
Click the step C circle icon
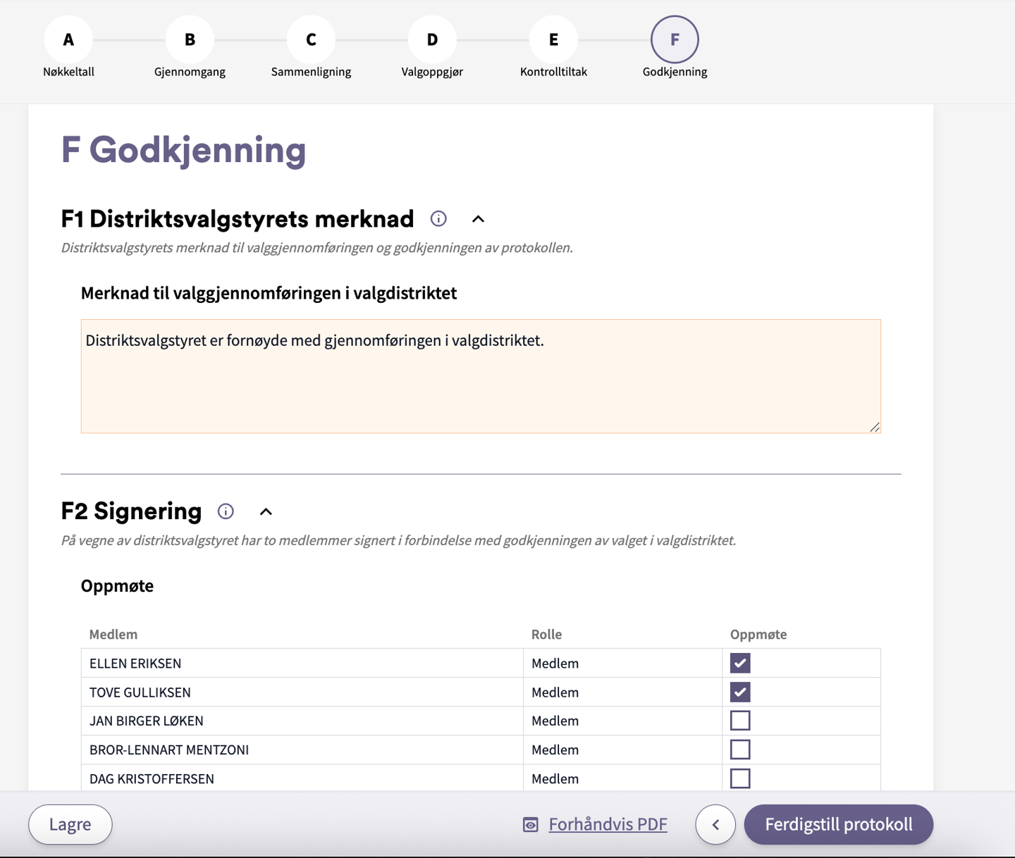coord(311,40)
